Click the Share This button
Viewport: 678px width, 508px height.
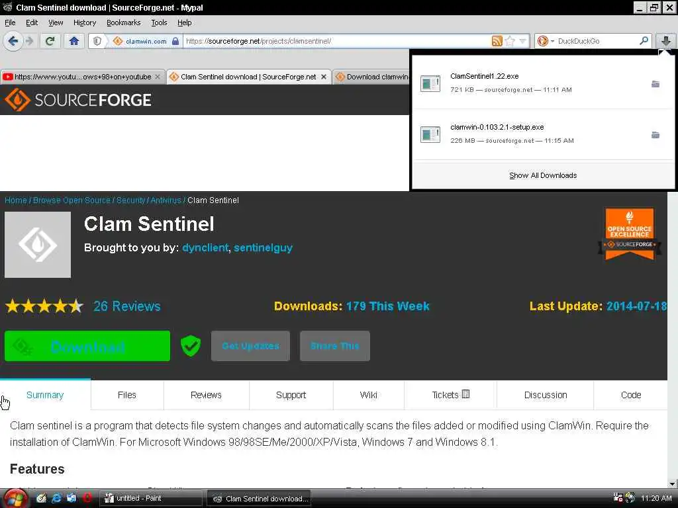coord(334,346)
